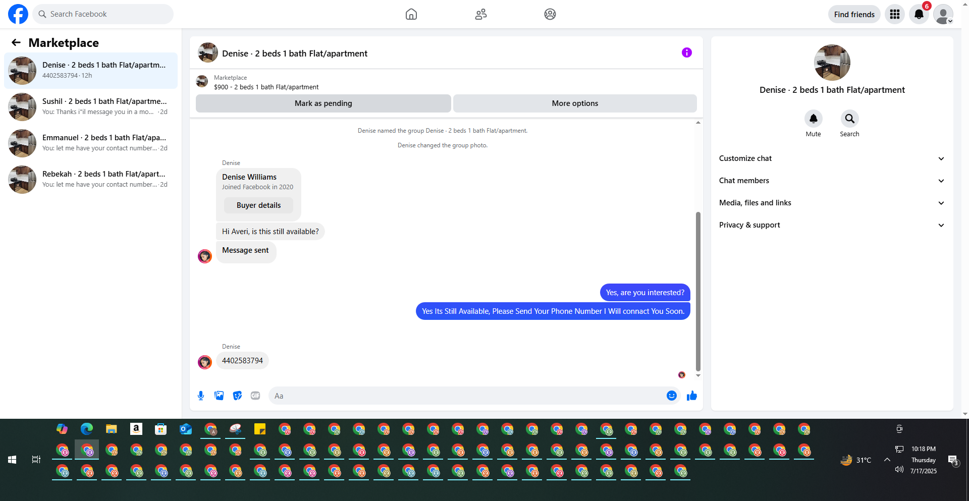Screen dimensions: 969x501
Task: Open the volume control in system tray
Action: point(899,470)
